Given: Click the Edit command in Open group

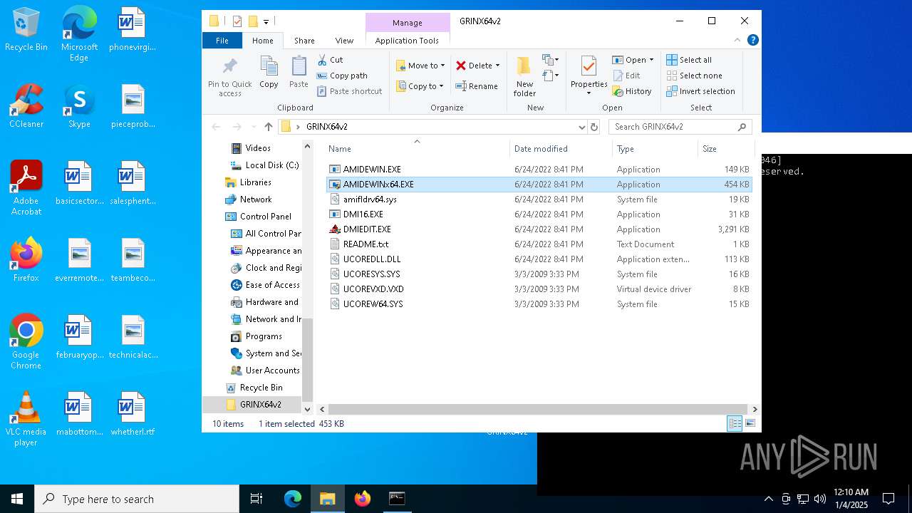Looking at the screenshot, I should pyautogui.click(x=626, y=76).
